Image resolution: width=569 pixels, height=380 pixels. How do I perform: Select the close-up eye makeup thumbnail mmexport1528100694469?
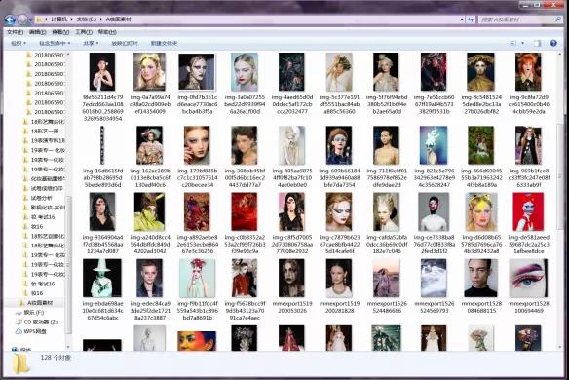[x=528, y=286]
